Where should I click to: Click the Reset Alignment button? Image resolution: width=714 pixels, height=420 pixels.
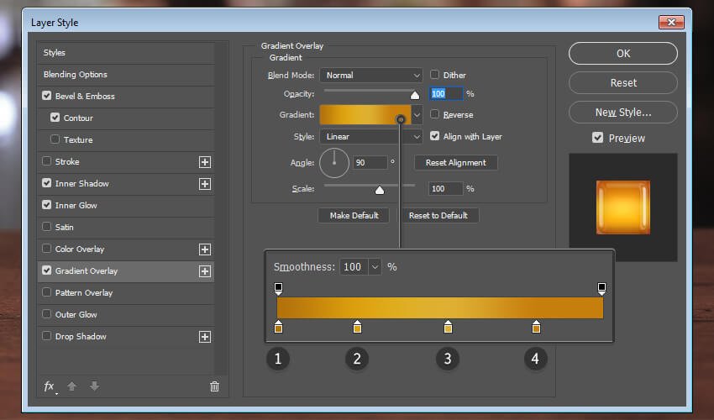(456, 163)
